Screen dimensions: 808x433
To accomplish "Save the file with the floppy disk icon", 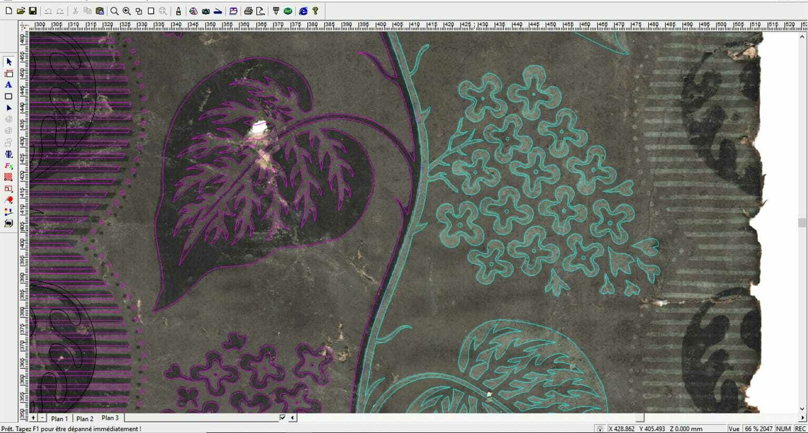I will click(x=33, y=11).
